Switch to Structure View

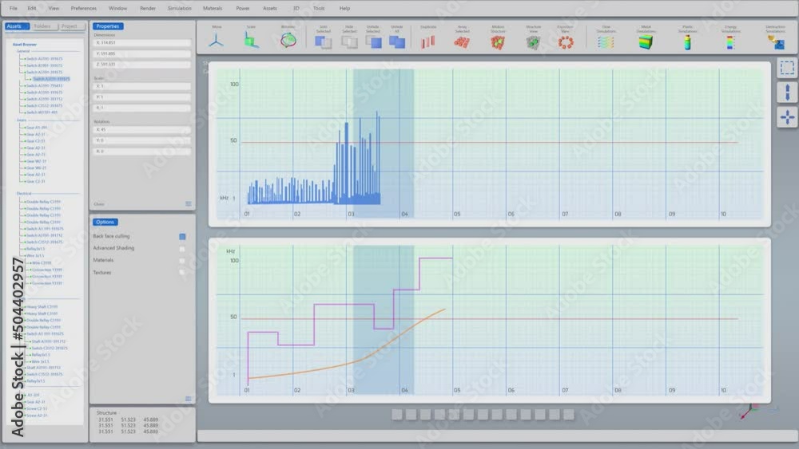533,43
